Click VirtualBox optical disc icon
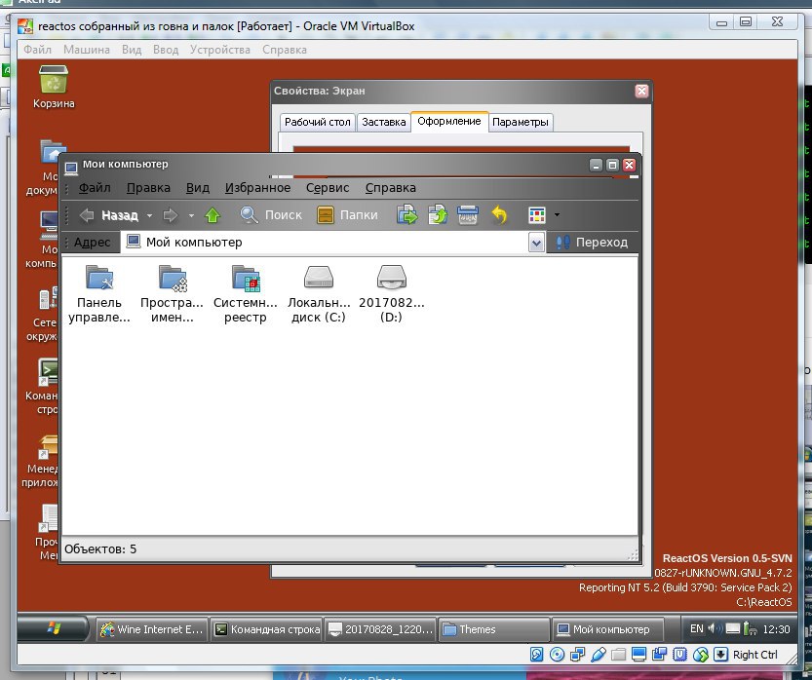812x680 pixels. (558, 655)
